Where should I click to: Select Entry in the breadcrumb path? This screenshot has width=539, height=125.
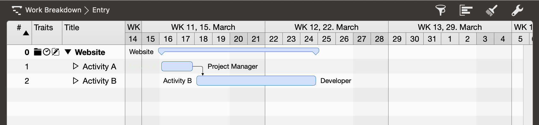(101, 10)
